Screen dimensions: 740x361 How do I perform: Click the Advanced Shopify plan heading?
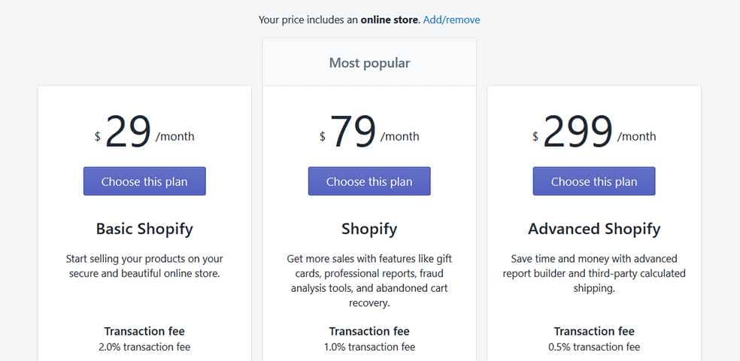tap(594, 229)
